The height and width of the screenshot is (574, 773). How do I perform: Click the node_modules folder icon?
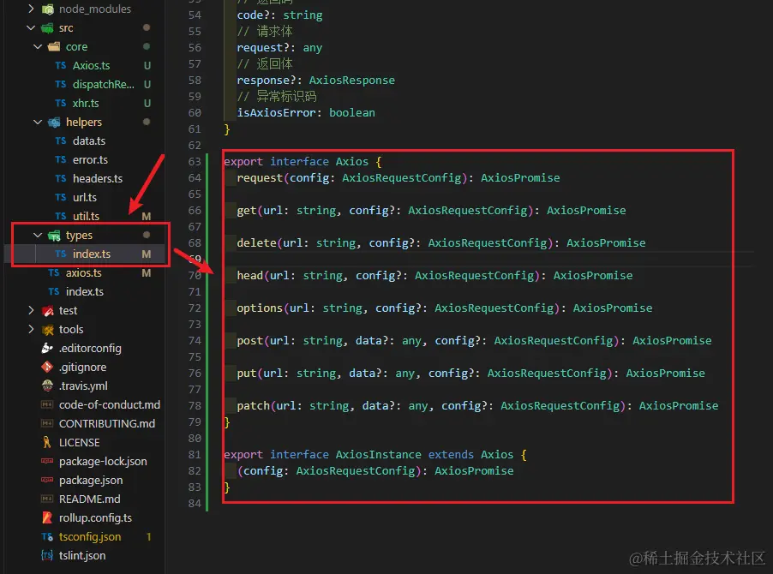[x=48, y=9]
